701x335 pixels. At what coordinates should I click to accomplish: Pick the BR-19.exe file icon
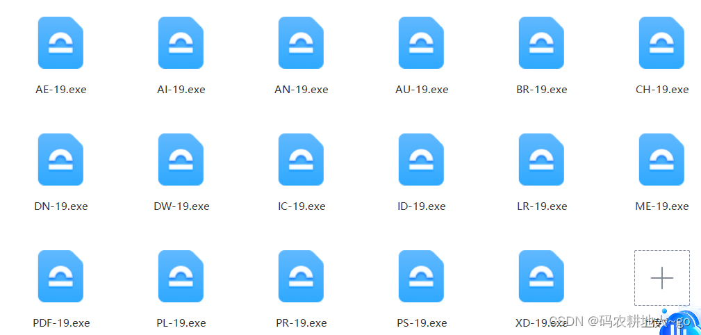[541, 43]
